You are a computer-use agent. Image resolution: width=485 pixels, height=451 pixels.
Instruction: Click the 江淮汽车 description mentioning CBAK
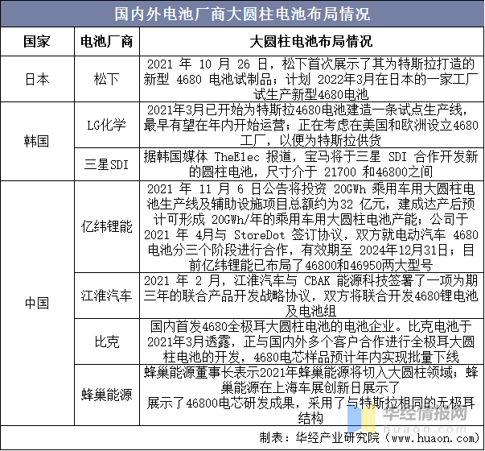point(311,296)
